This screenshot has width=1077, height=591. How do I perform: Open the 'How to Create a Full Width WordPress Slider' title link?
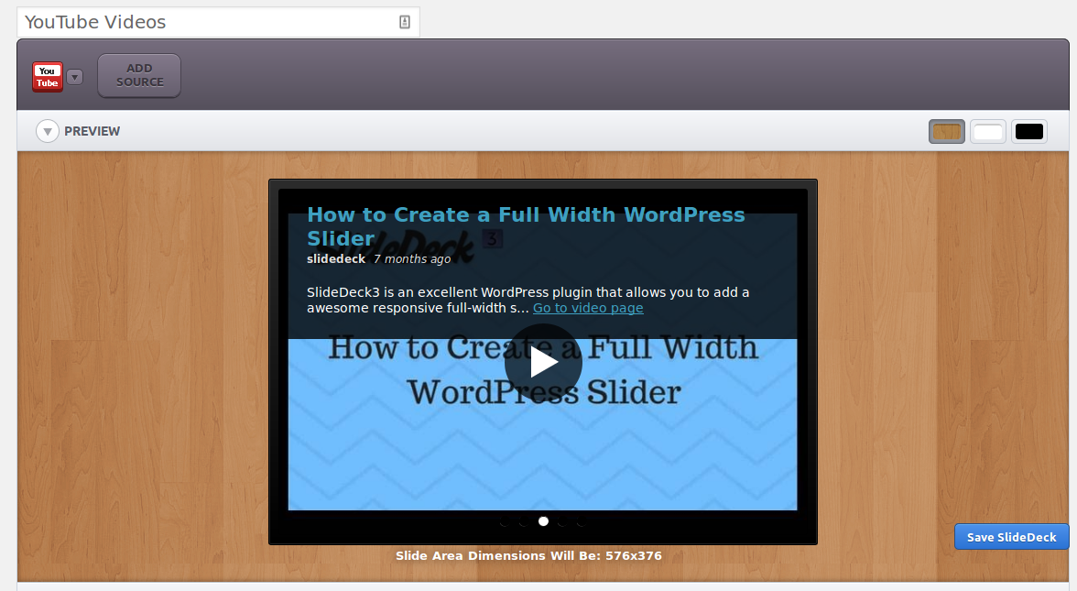coord(526,226)
